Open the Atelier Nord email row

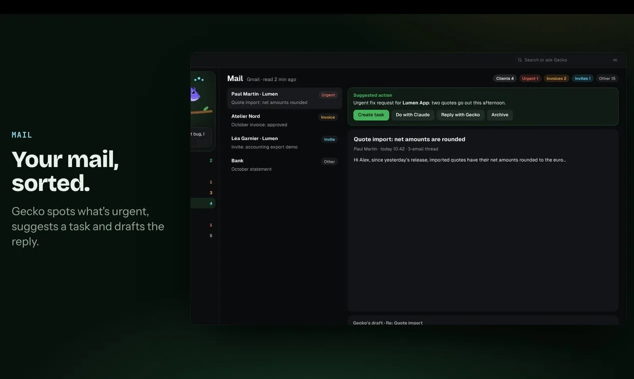285,120
